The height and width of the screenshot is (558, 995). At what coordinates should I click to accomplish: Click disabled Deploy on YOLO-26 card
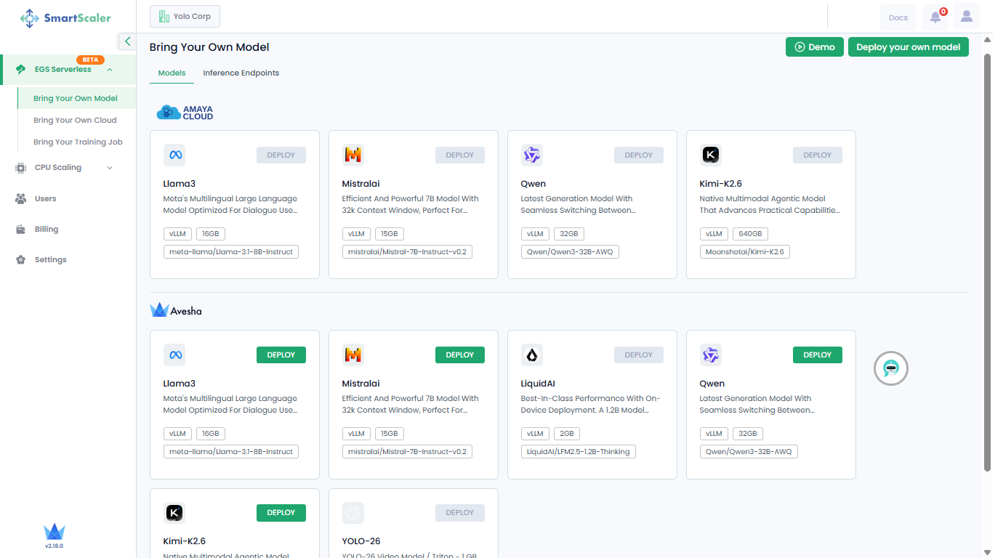[460, 513]
